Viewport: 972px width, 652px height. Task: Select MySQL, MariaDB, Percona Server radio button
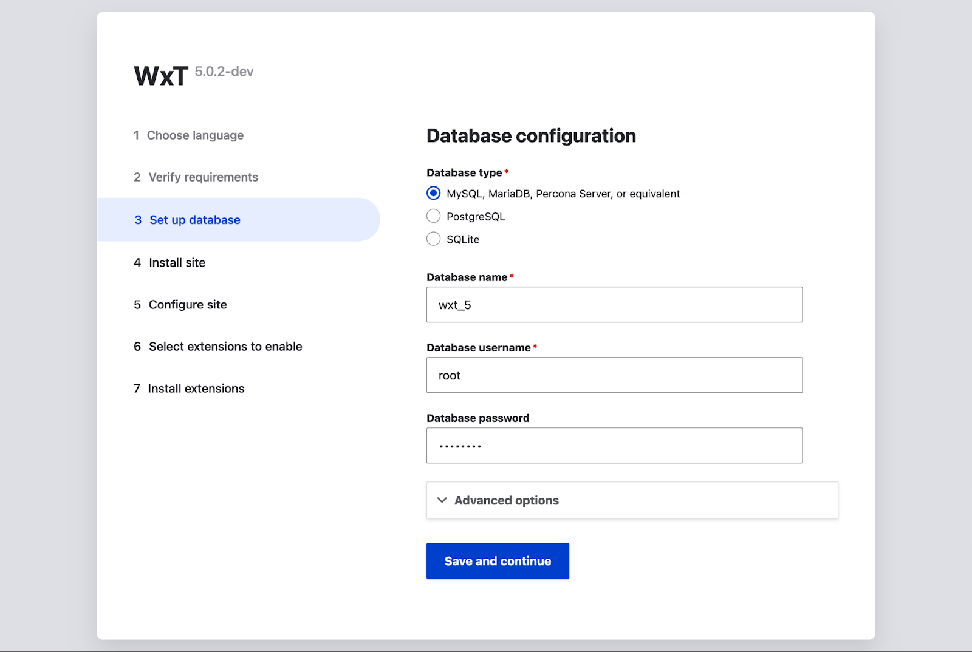click(x=433, y=194)
